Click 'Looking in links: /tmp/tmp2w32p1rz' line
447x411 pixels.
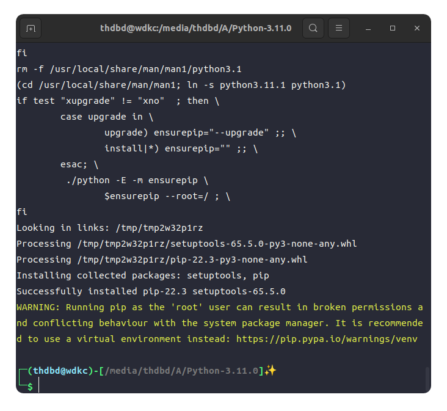coord(110,228)
